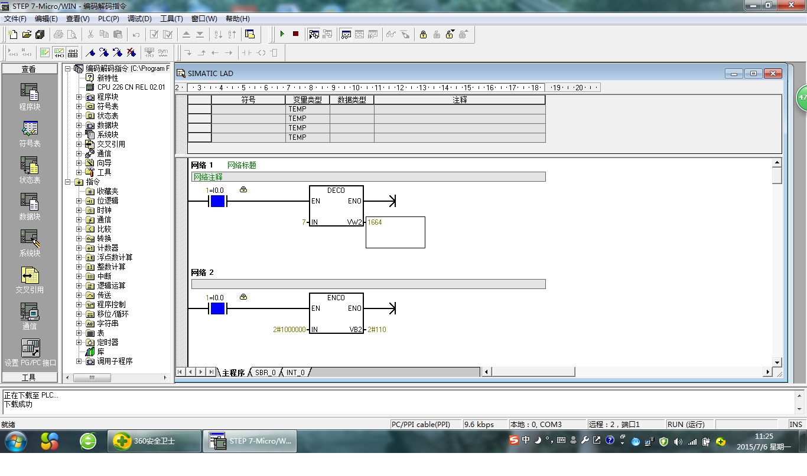Screen dimensions: 807x476
Task: Click the Print Preview icon
Action: pos(72,35)
